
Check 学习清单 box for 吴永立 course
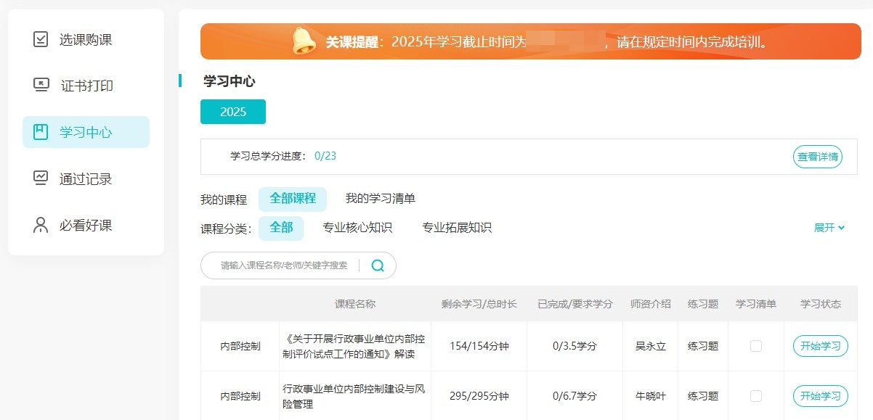(756, 346)
